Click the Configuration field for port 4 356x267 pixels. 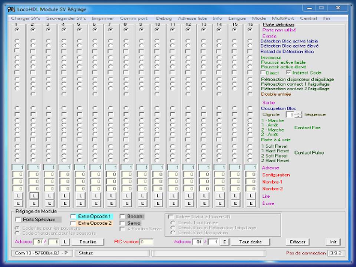click(x=65, y=174)
